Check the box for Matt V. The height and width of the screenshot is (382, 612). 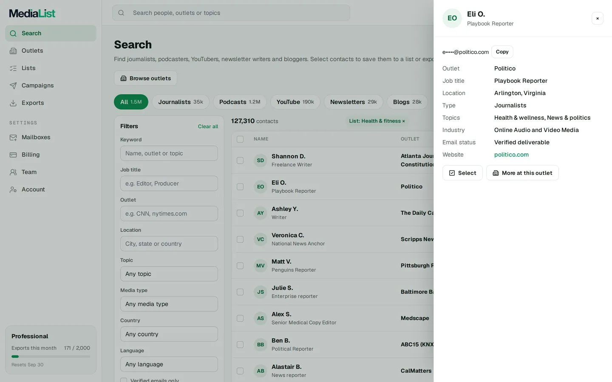(x=240, y=266)
